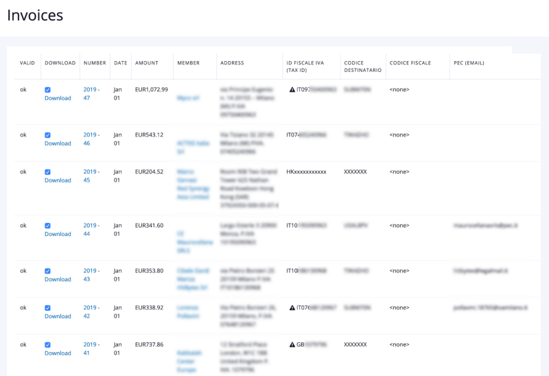This screenshot has height=376, width=549.
Task: Click the EUR737.86 amount
Action: tap(149, 344)
